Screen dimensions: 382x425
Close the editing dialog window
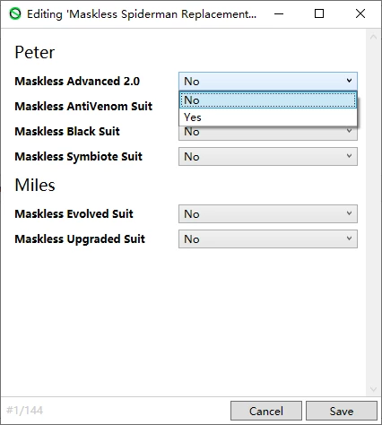pyautogui.click(x=360, y=13)
